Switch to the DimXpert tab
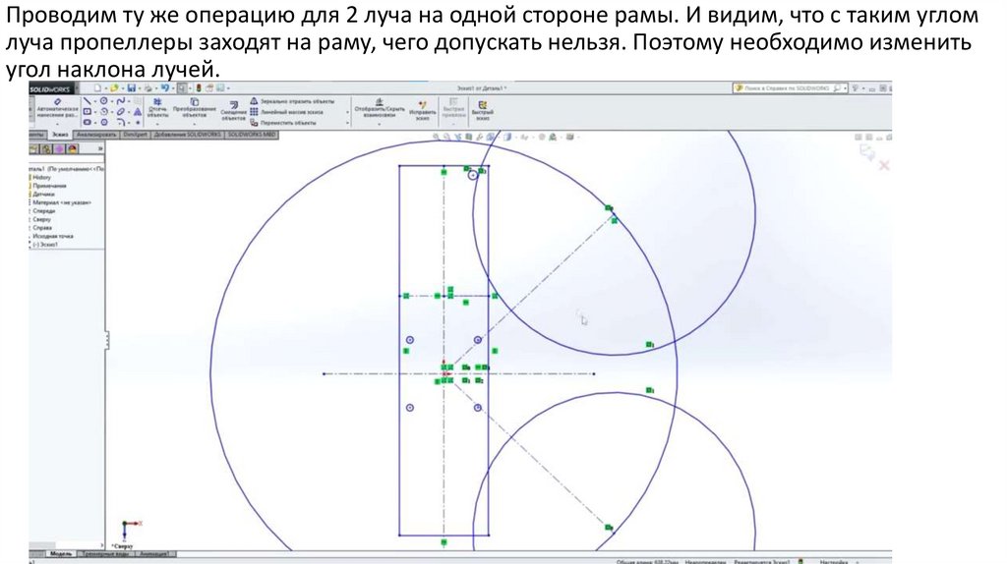Image resolution: width=1007 pixels, height=564 pixels. coord(135,134)
